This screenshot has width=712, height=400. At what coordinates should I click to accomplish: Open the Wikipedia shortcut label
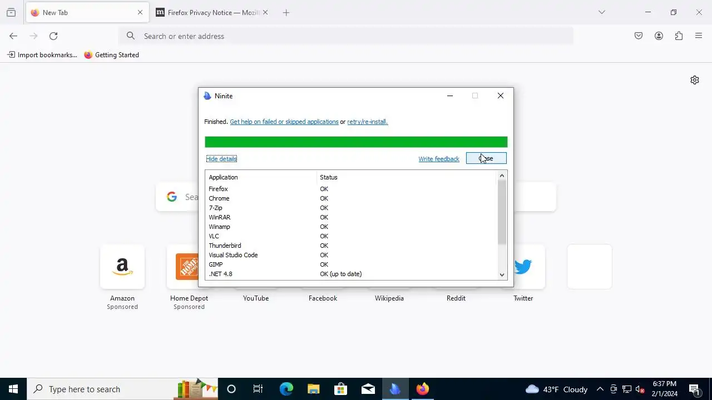tap(389, 298)
